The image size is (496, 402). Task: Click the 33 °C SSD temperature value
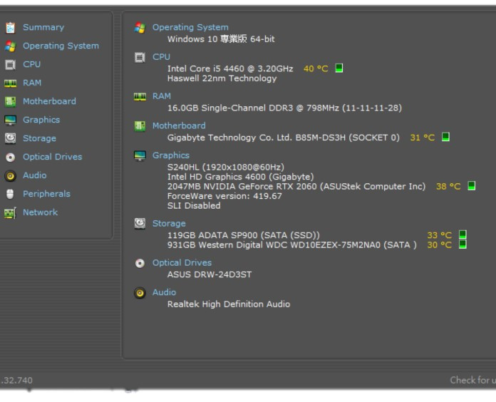[440, 235]
